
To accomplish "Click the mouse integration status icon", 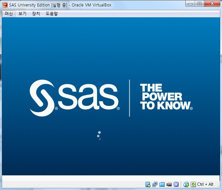I will click(x=186, y=184).
